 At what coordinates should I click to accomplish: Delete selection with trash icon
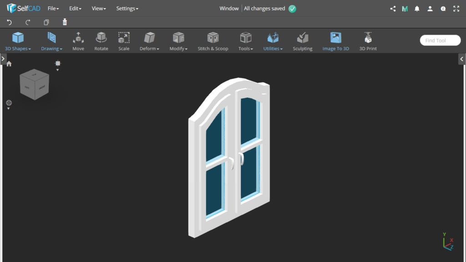coord(65,22)
